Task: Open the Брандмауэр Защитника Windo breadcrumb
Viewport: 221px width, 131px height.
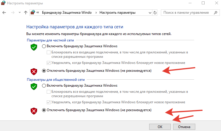Action: tap(67, 13)
